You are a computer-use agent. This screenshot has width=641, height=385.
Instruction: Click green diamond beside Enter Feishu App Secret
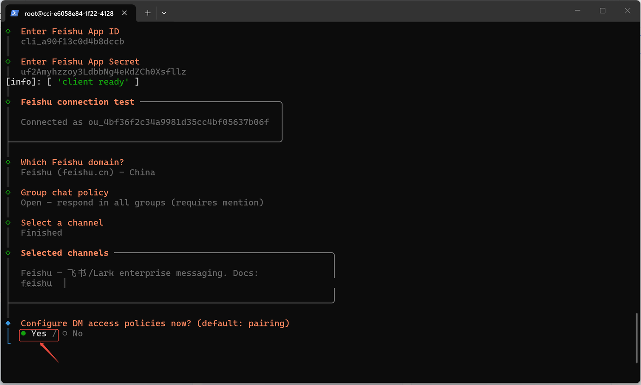click(x=8, y=61)
